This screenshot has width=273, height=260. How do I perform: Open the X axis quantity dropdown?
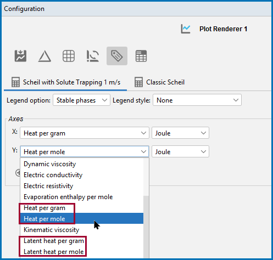coord(85,133)
